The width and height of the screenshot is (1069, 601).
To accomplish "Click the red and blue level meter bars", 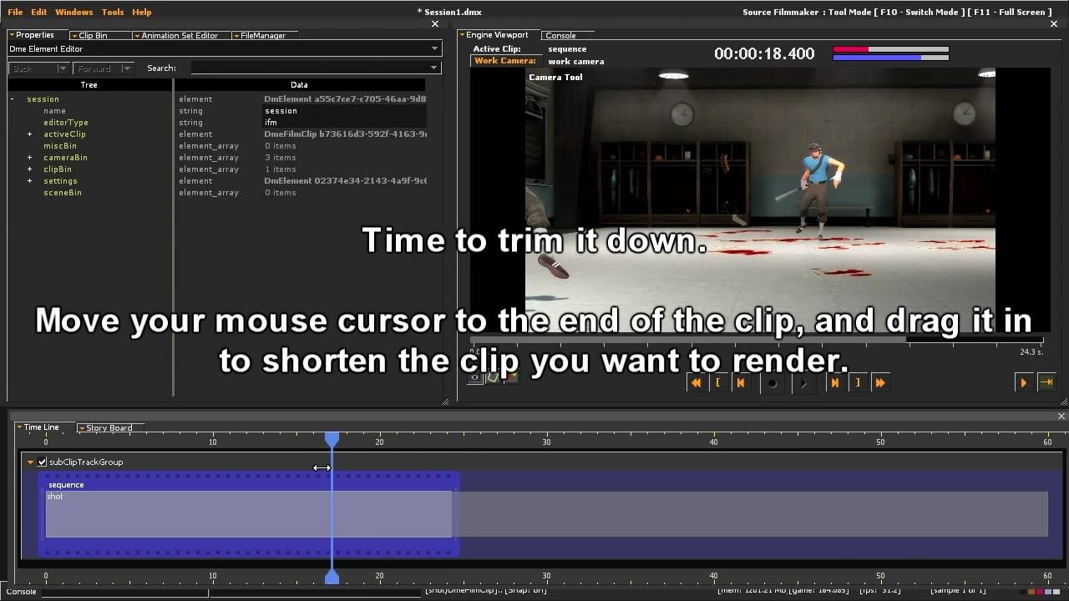I will (891, 54).
